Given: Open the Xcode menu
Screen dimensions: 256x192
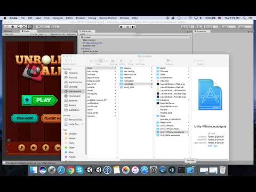Looking at the screenshot, I should click(13, 18).
